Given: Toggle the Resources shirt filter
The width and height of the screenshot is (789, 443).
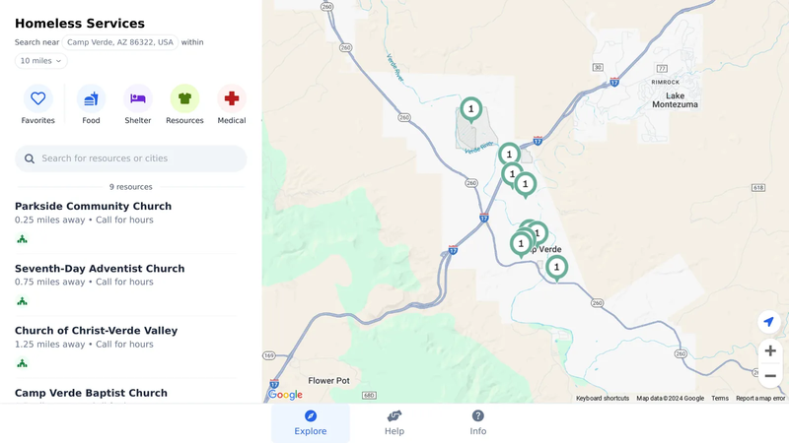Looking at the screenshot, I should click(x=184, y=98).
